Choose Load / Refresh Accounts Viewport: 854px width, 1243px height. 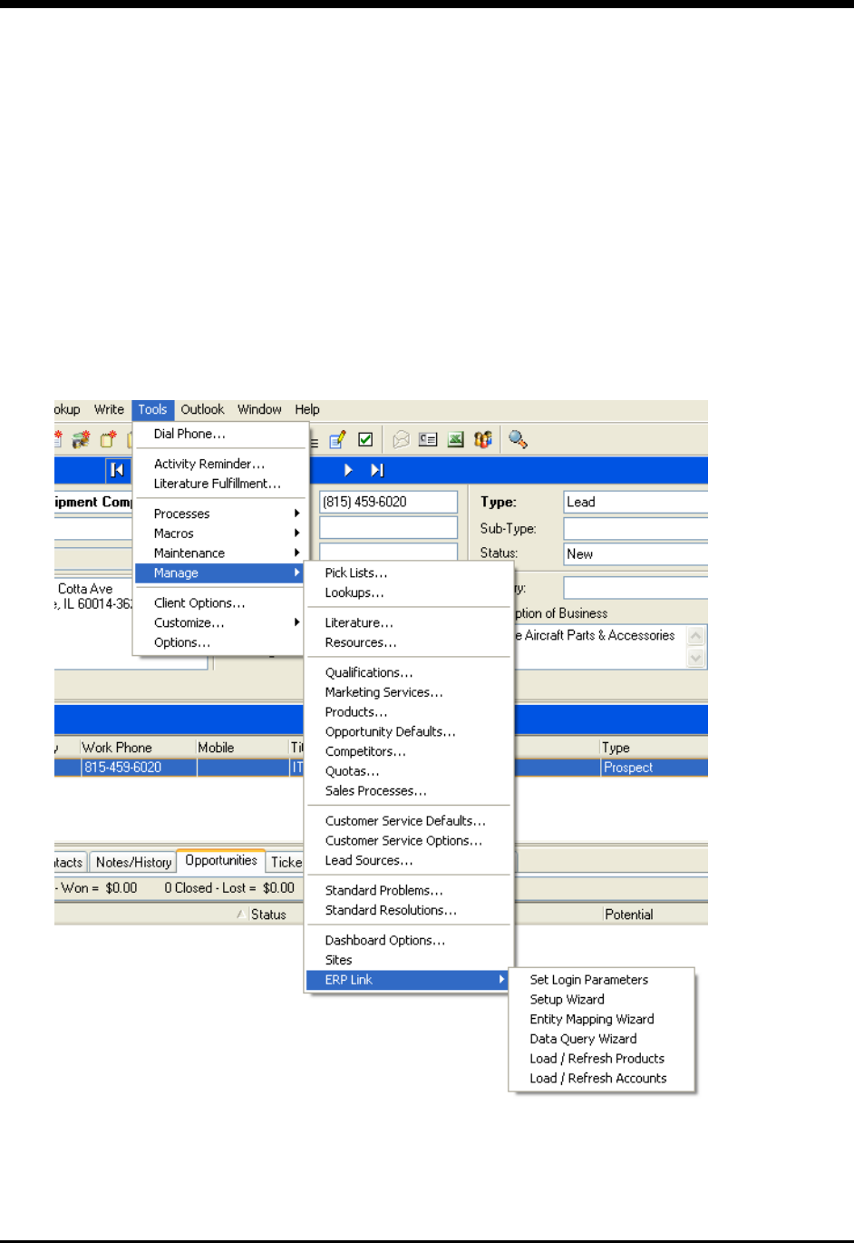602,1079
